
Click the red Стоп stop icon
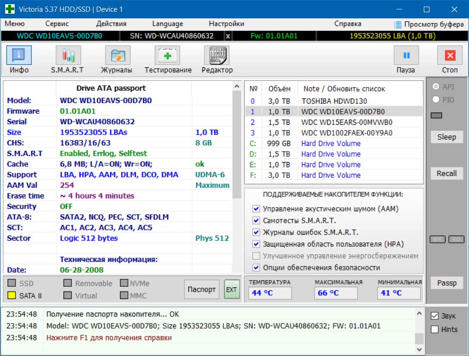(450, 56)
